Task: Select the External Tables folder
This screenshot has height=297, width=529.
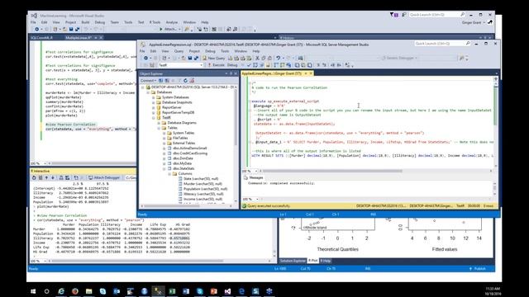Action: [183, 143]
